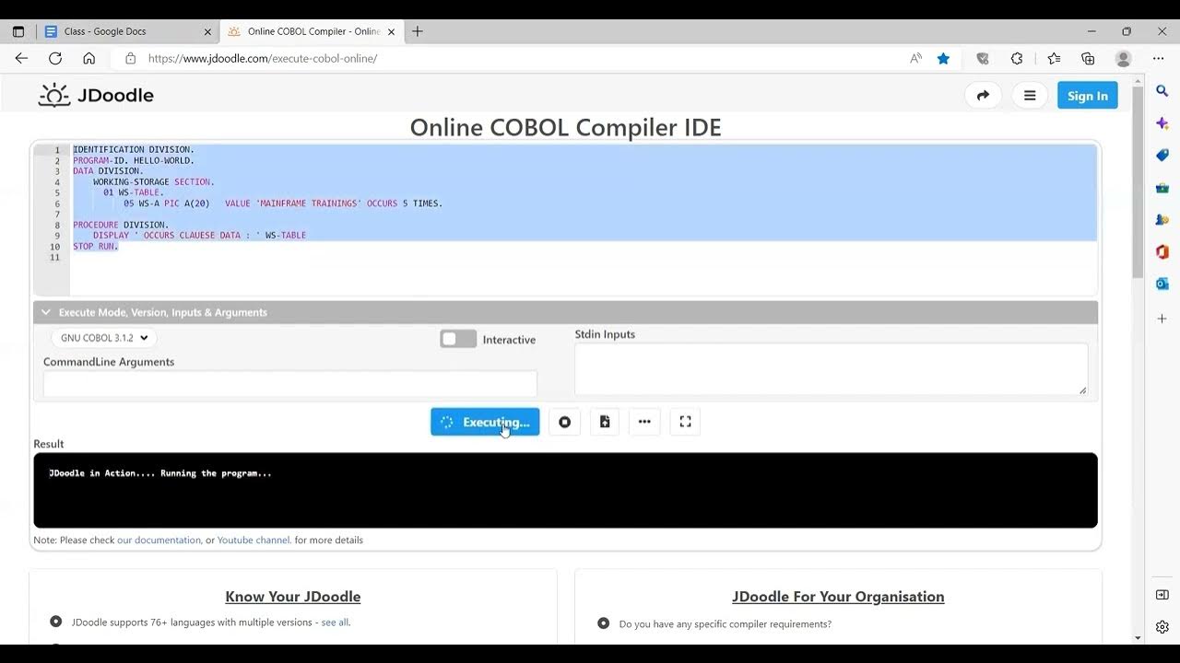
Task: Click the Stdin Inputs text area
Action: pyautogui.click(x=831, y=369)
